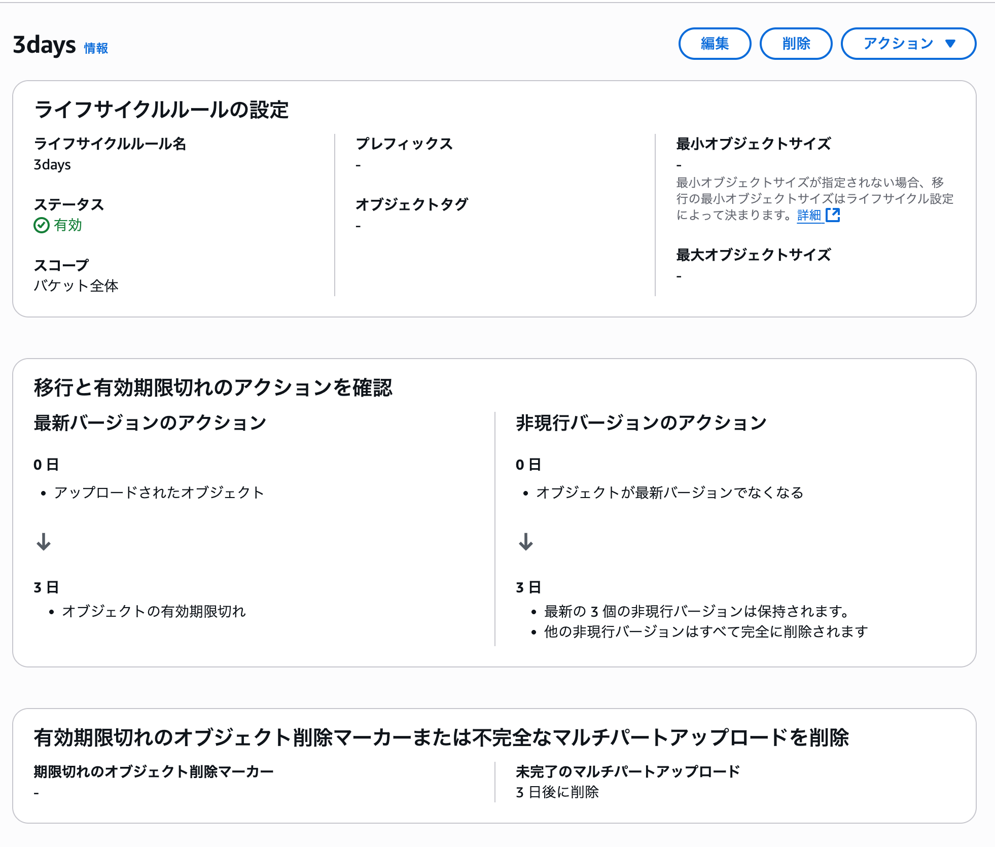Open the 情報 link next to 3days

[x=96, y=48]
